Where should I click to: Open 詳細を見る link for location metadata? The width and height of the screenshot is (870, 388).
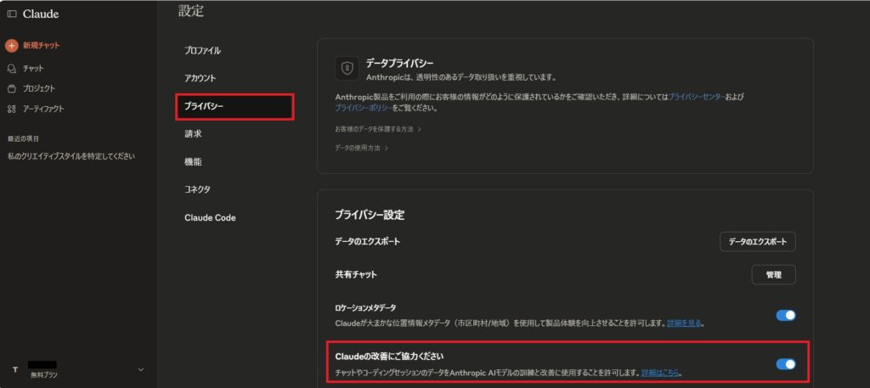coord(686,323)
